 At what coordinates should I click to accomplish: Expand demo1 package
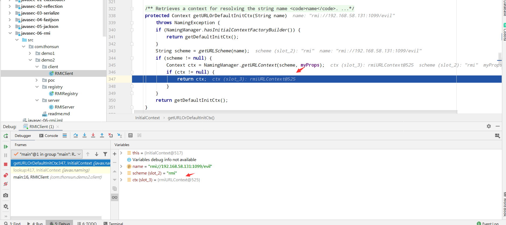tap(30, 53)
